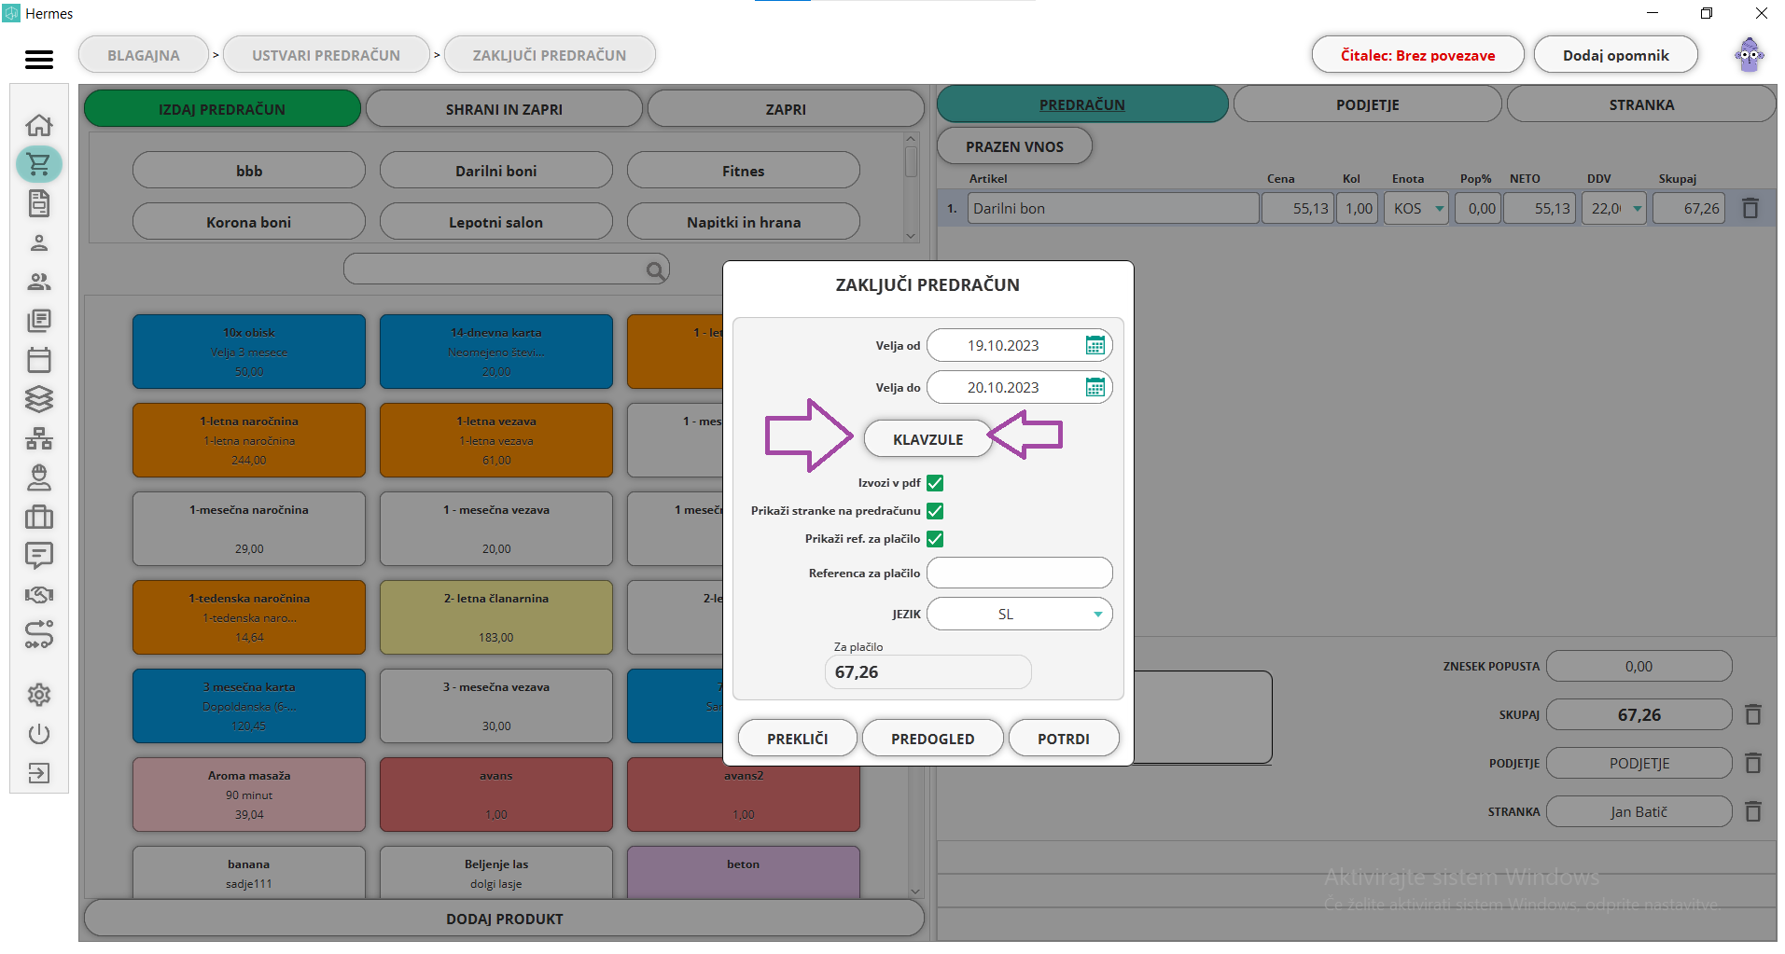
Task: Open the document list sidebar icon
Action: (x=39, y=203)
